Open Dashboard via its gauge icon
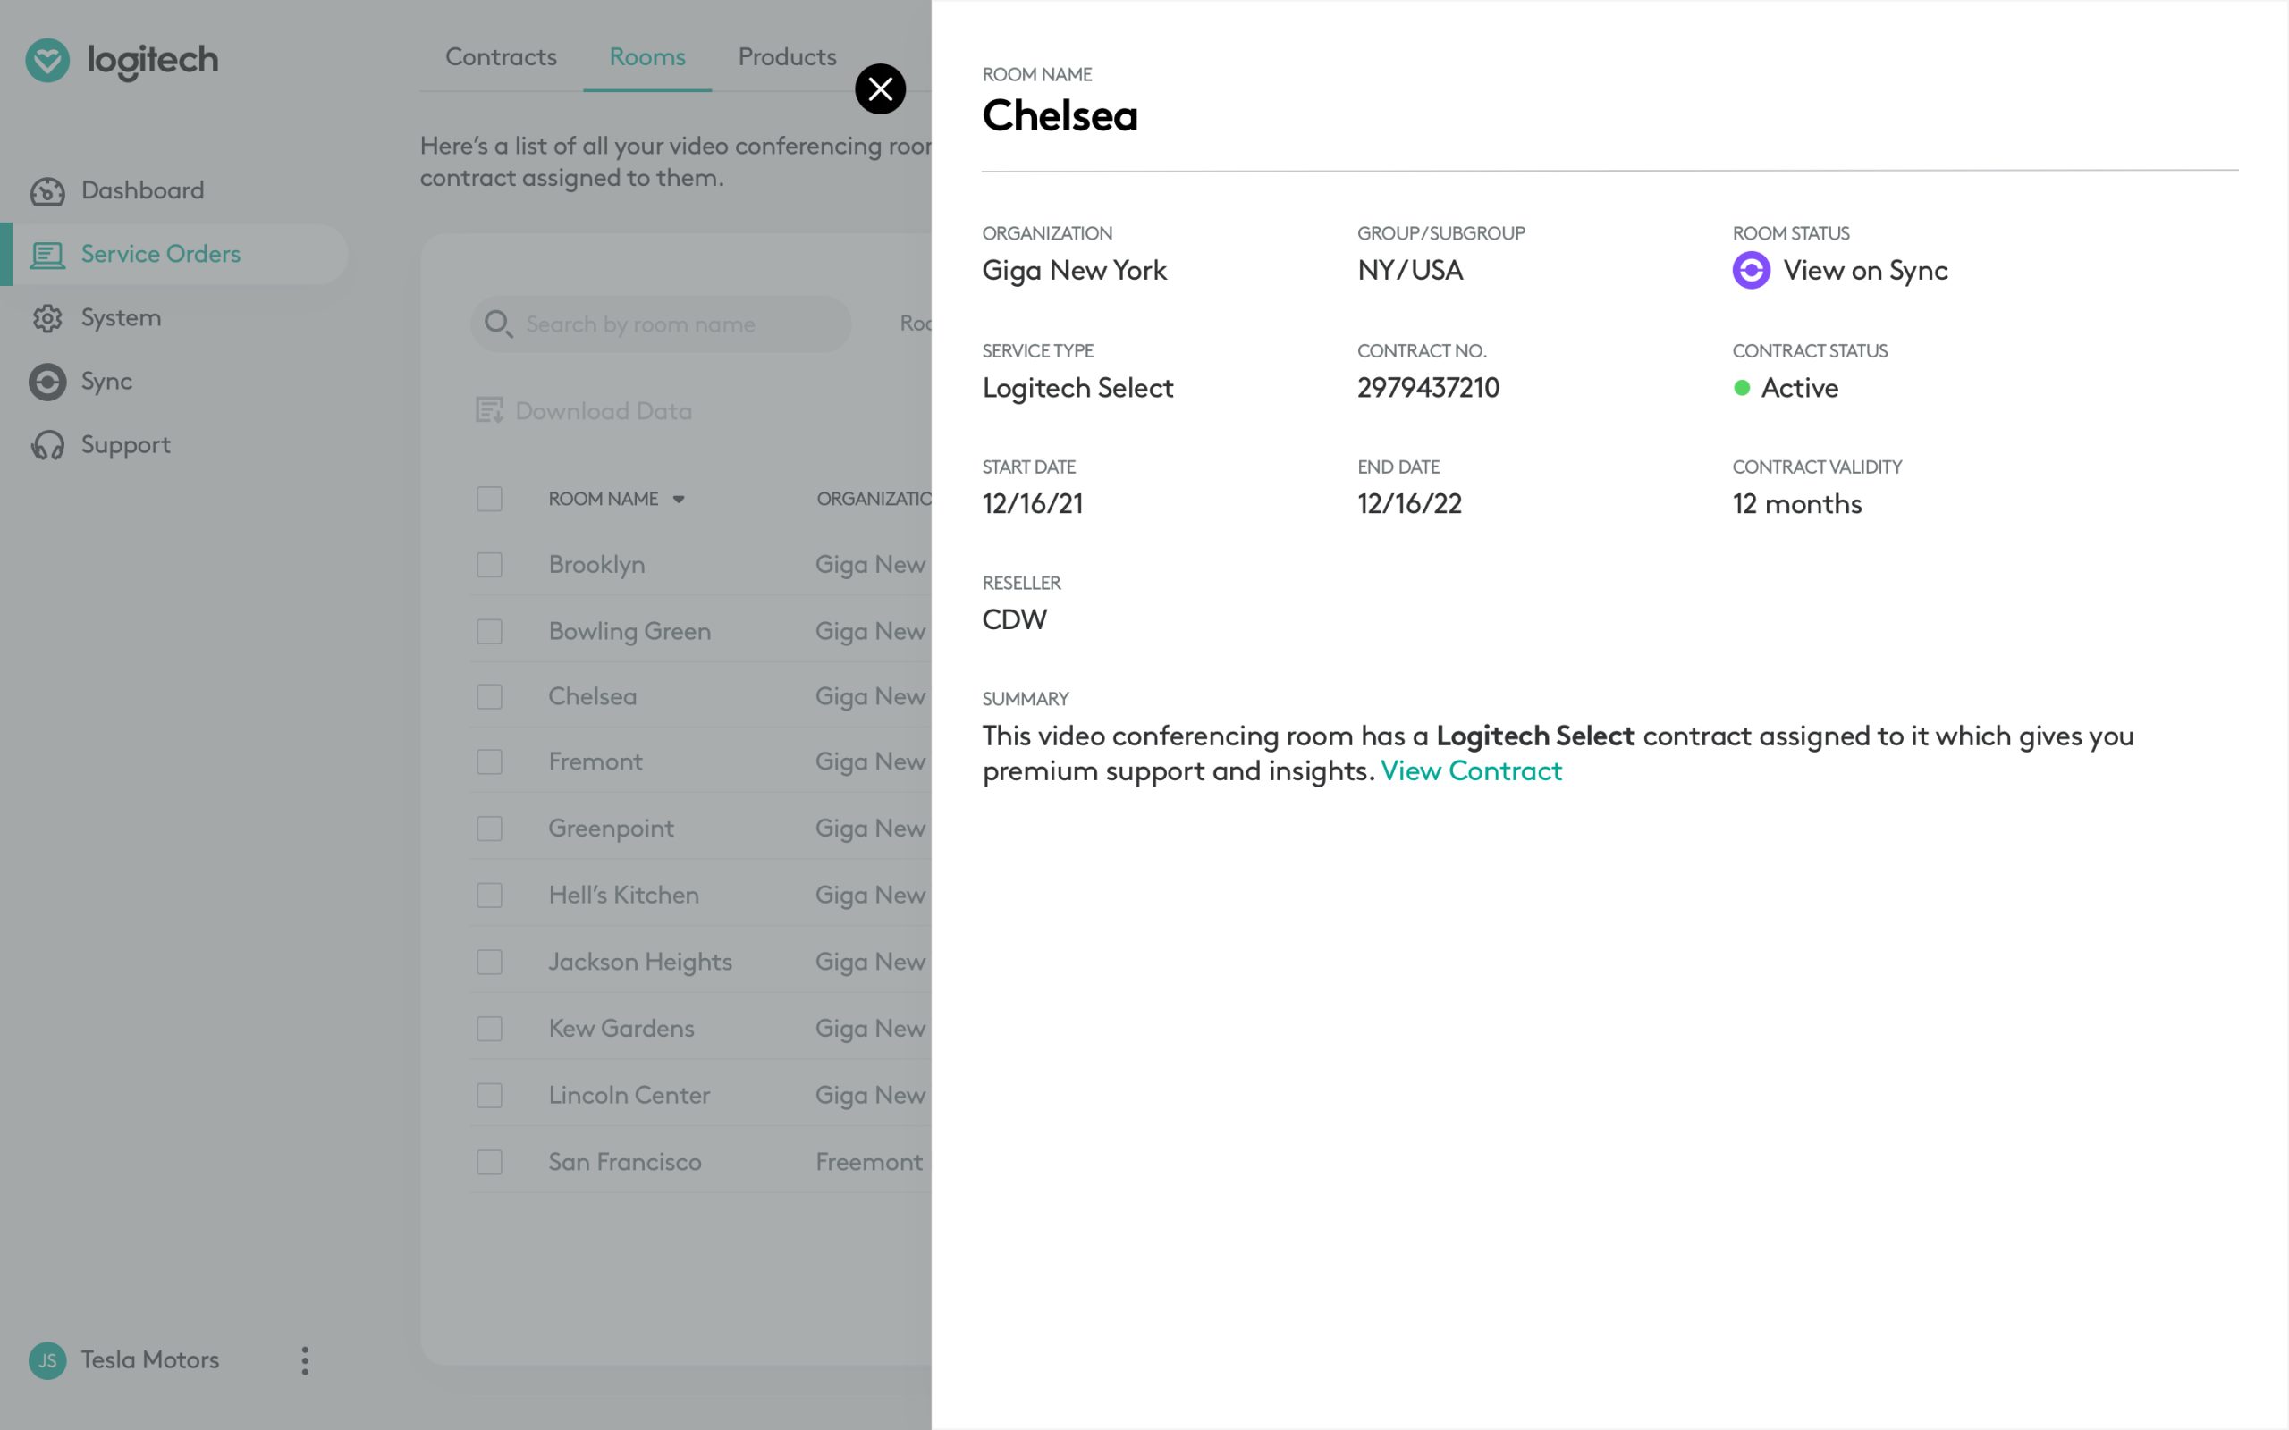 (47, 191)
